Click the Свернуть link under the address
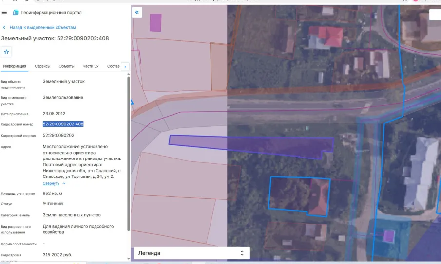Viewport: 441px width, 264px height. point(51,183)
